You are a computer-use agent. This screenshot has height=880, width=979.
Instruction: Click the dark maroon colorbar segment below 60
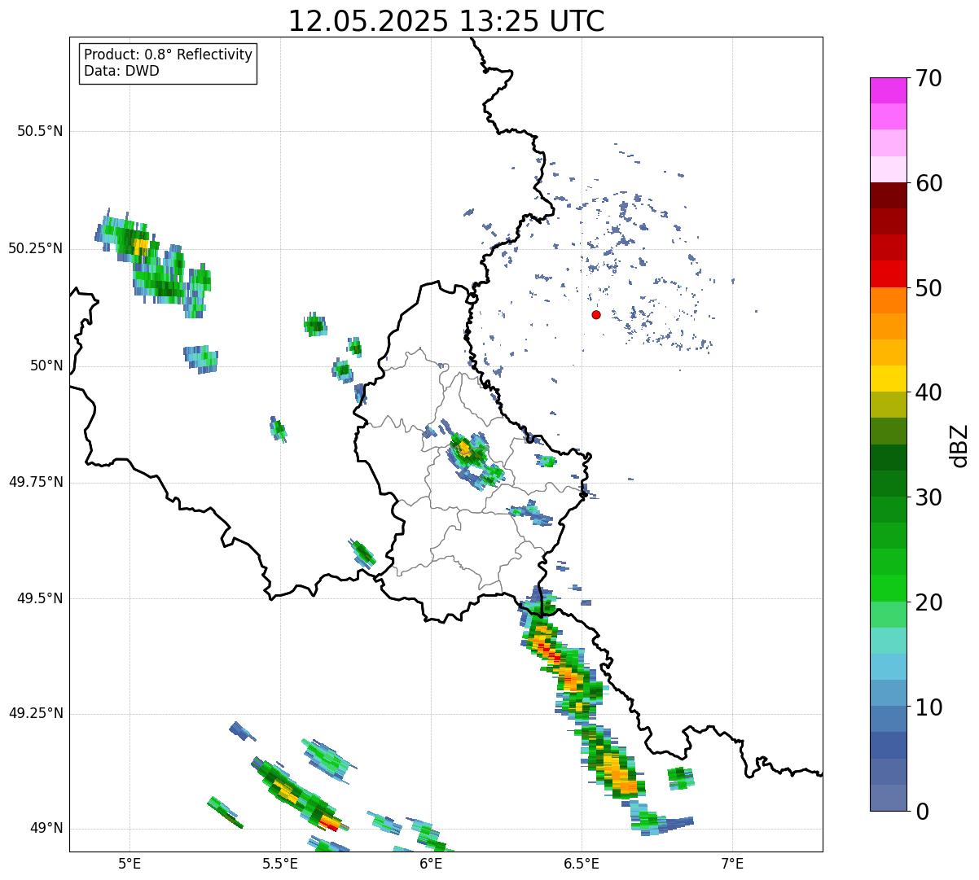click(x=888, y=195)
